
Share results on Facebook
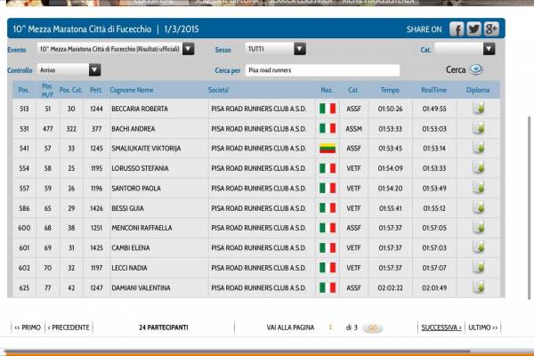click(457, 29)
